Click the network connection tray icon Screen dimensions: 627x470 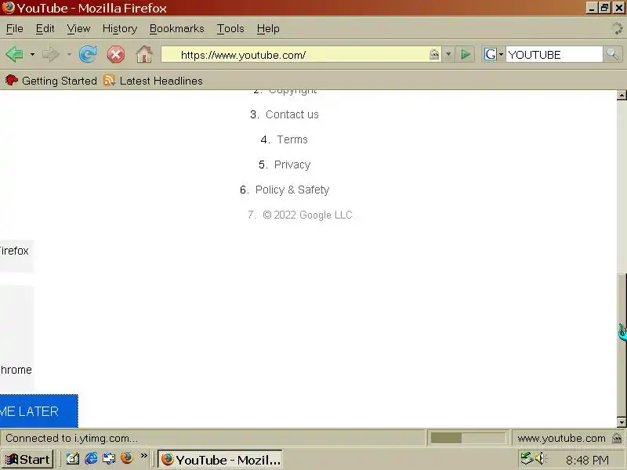(527, 457)
